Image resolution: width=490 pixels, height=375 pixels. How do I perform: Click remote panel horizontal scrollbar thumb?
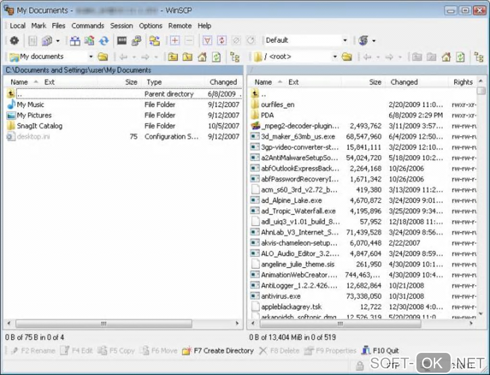pyautogui.click(x=340, y=324)
